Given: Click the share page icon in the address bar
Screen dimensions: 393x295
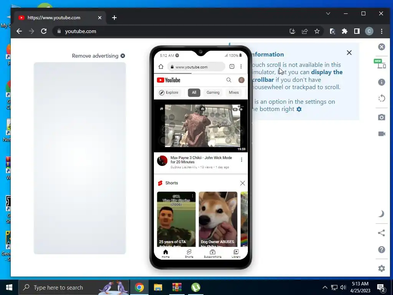Looking at the screenshot, I should point(304,31).
